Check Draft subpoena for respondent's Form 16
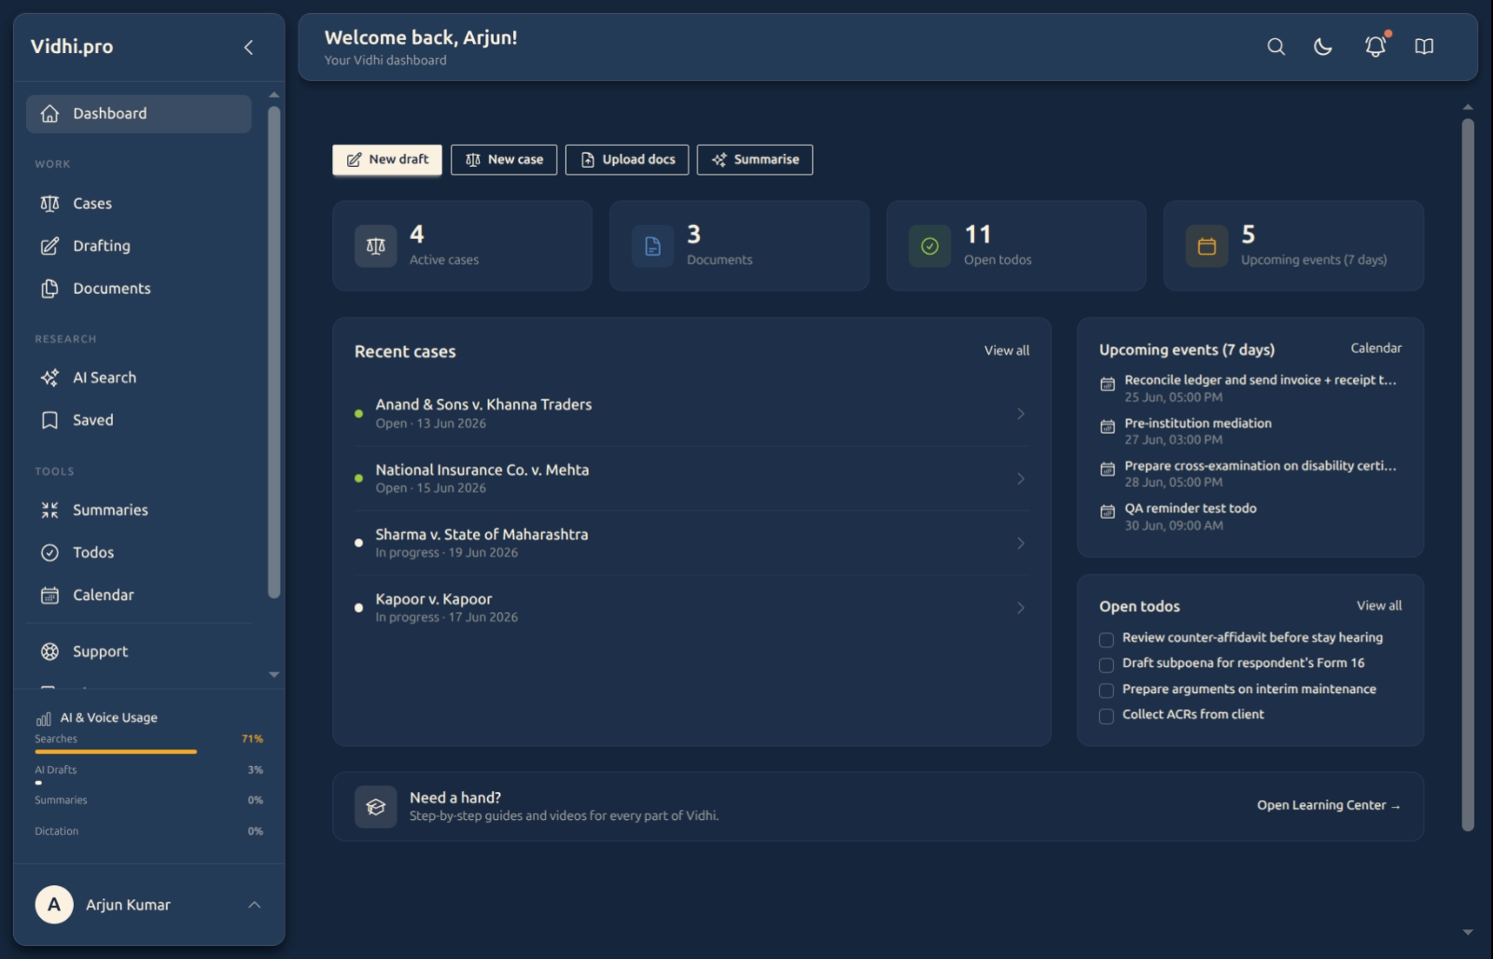Viewport: 1493px width, 959px height. point(1107,665)
